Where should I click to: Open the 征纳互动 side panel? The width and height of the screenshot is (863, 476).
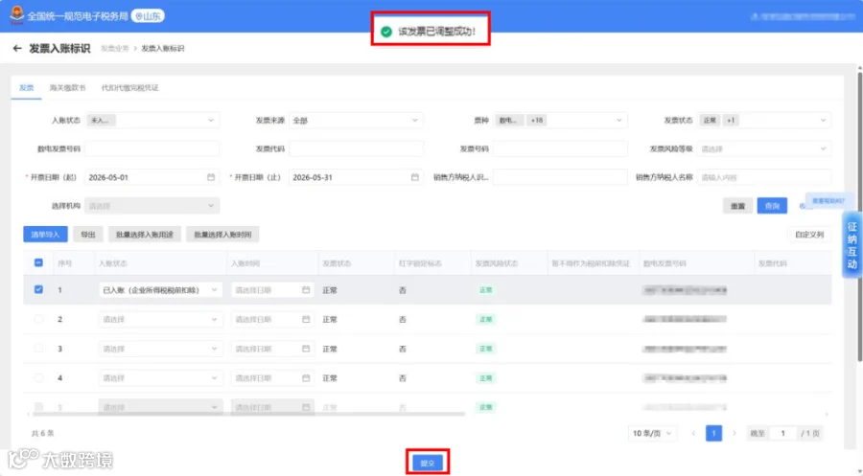point(852,245)
